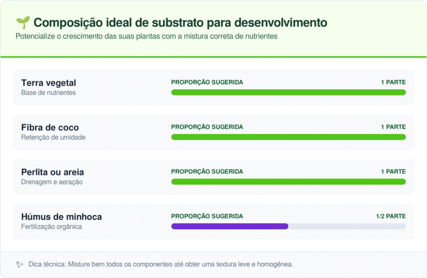Click Retenção de umidade description
The image size is (427, 278).
pos(53,137)
